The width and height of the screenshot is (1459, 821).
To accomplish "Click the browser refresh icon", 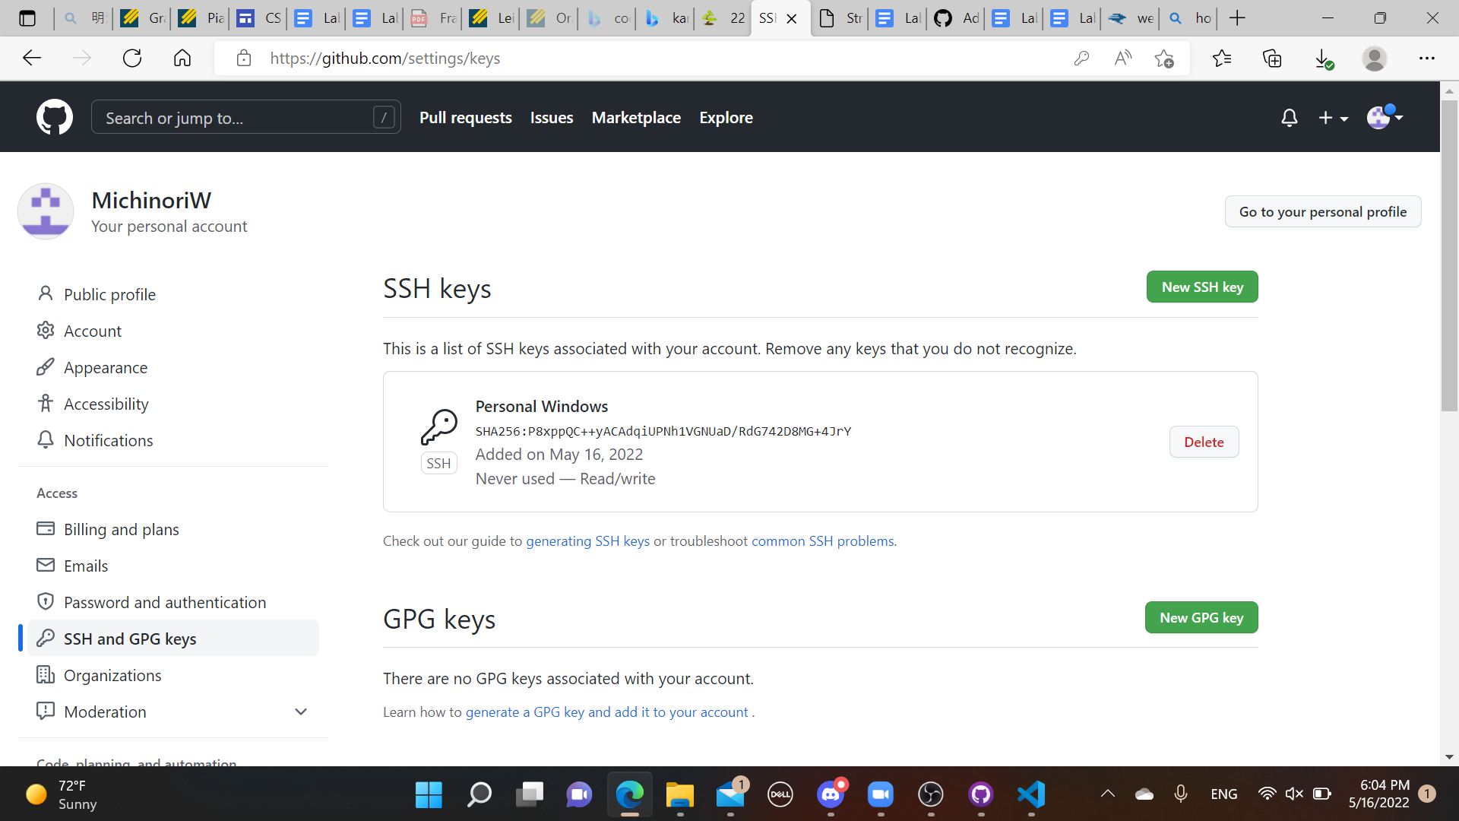I will [132, 59].
